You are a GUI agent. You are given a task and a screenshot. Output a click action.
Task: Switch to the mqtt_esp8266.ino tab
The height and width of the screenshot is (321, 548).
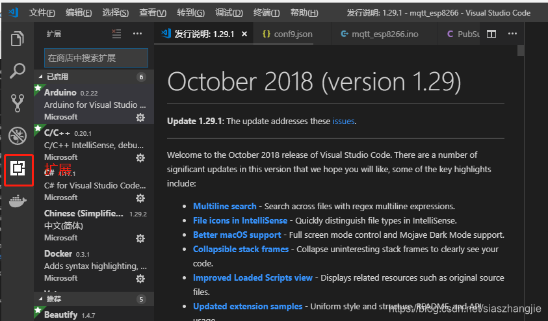[x=384, y=34]
